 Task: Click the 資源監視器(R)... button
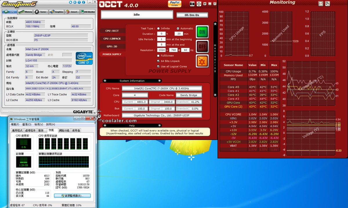(x=72, y=196)
